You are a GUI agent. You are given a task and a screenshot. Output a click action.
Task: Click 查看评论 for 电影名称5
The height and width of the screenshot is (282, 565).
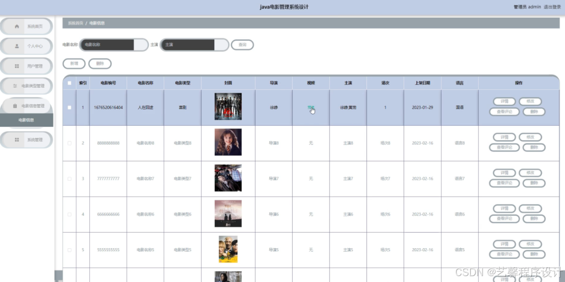click(x=504, y=254)
